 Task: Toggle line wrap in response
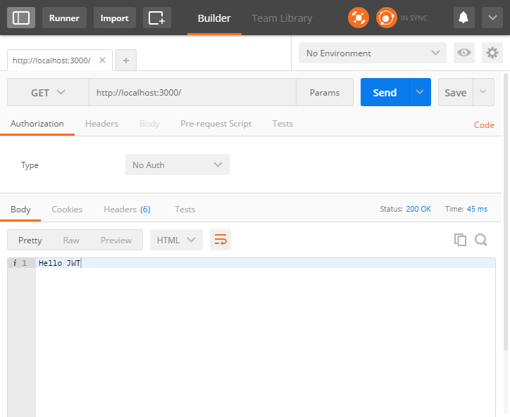point(220,240)
